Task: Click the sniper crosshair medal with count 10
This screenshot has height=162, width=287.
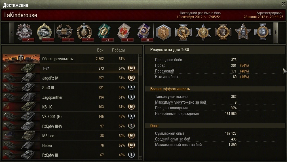Action: click(64, 32)
